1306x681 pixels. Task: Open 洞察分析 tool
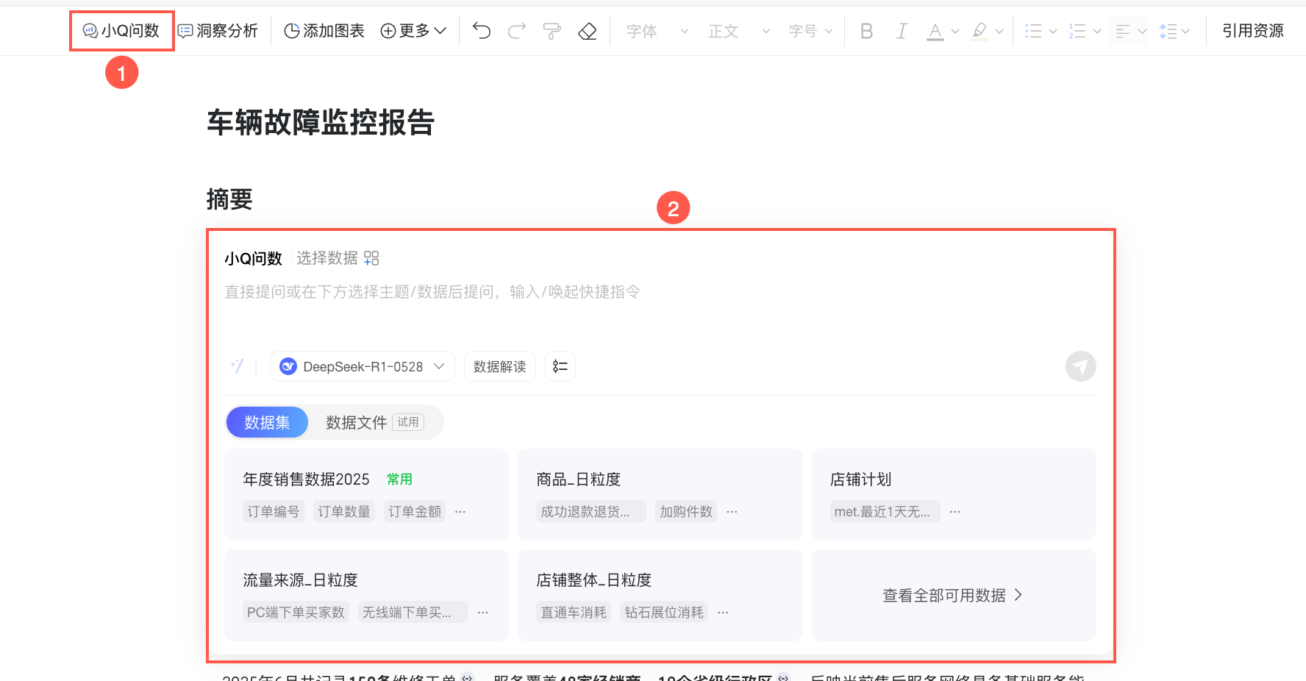pyautogui.click(x=218, y=31)
